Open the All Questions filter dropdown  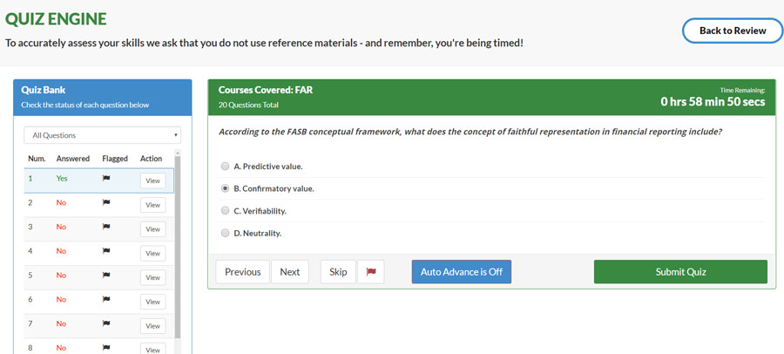pos(103,135)
